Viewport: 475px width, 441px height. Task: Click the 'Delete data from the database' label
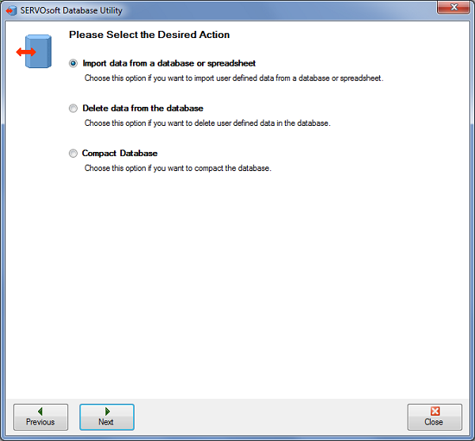142,108
